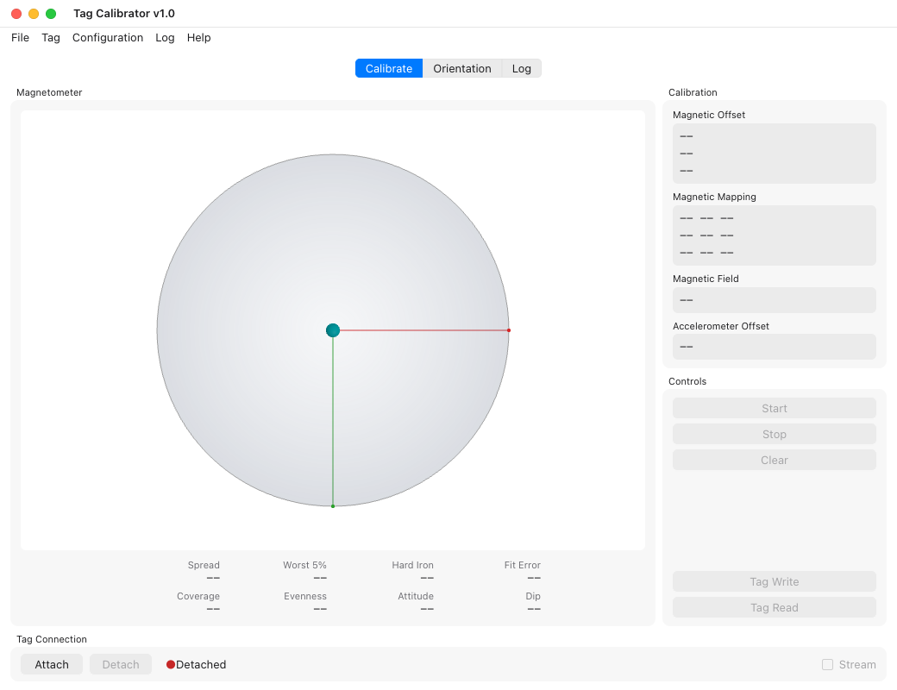This screenshot has height=690, width=897.
Task: Click the Evenness metric label
Action: tap(305, 596)
